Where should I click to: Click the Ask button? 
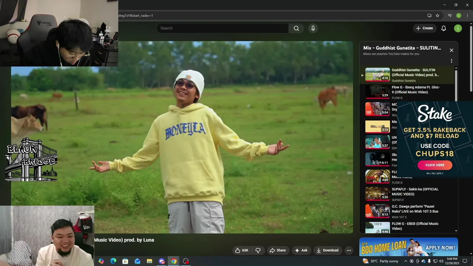pos(301,250)
